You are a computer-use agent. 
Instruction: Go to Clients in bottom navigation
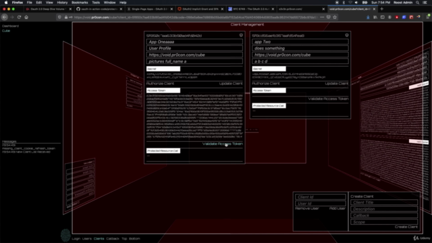99,238
